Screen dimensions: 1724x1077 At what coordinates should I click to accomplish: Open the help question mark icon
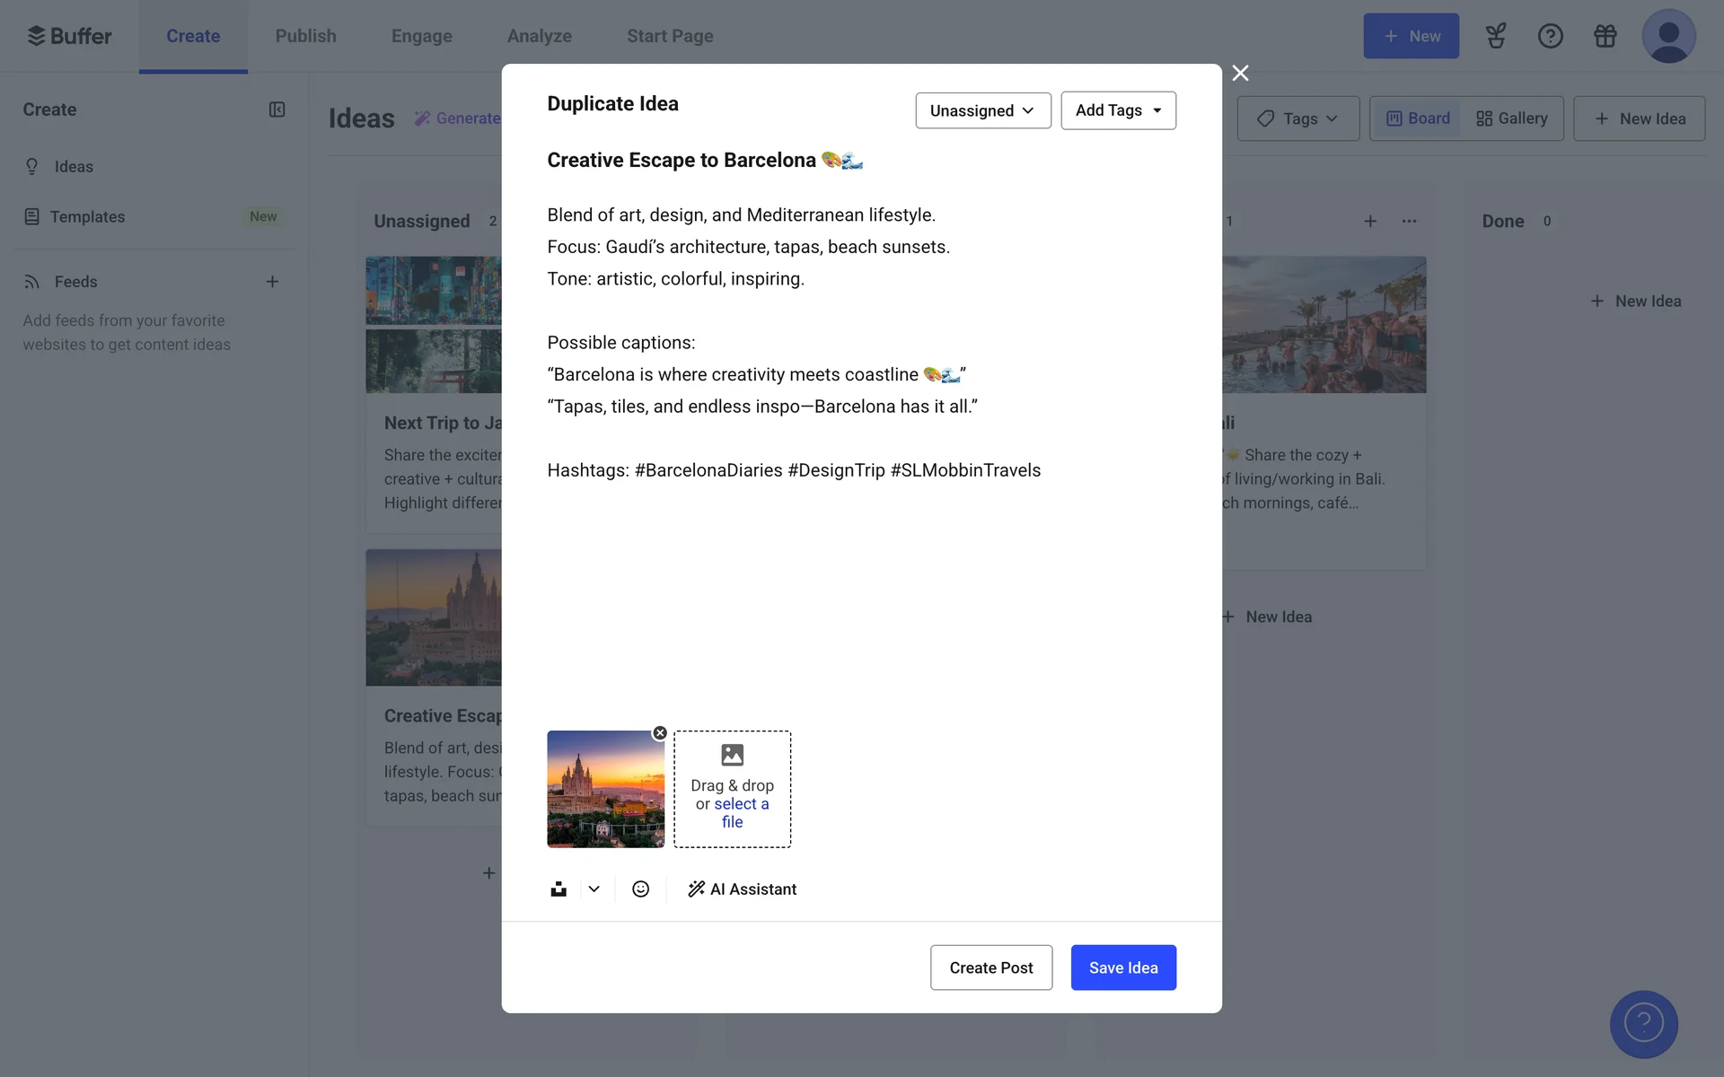[x=1550, y=36]
